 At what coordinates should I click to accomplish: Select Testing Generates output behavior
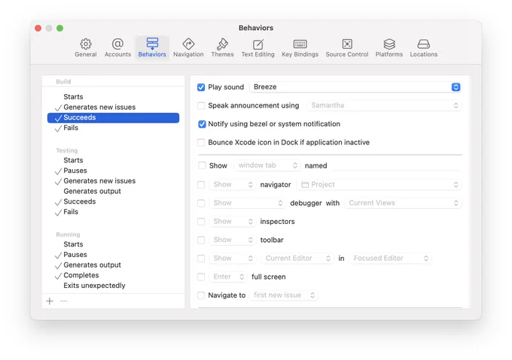(x=113, y=191)
